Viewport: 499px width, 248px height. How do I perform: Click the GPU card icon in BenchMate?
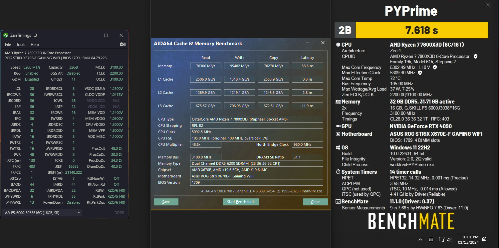click(x=338, y=126)
